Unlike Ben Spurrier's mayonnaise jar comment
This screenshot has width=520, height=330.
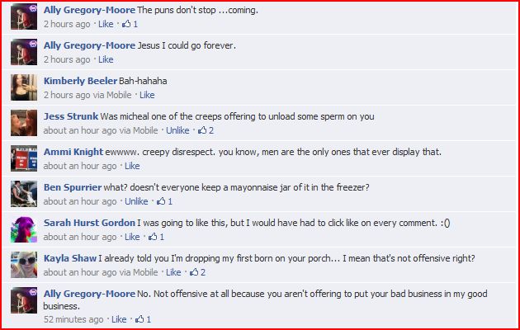136,201
